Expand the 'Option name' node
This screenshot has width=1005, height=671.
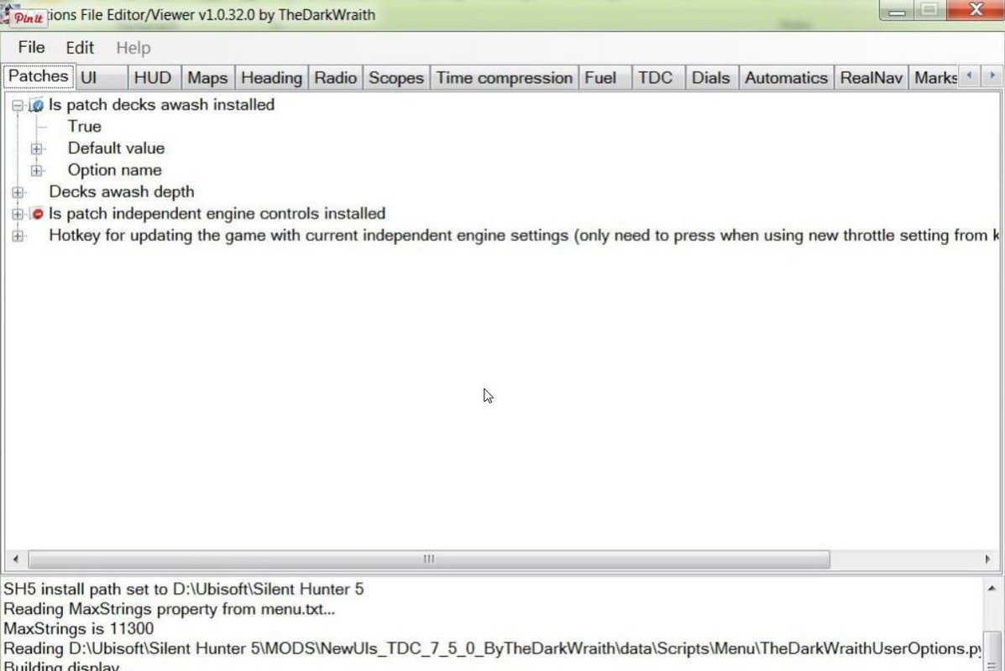37,171
